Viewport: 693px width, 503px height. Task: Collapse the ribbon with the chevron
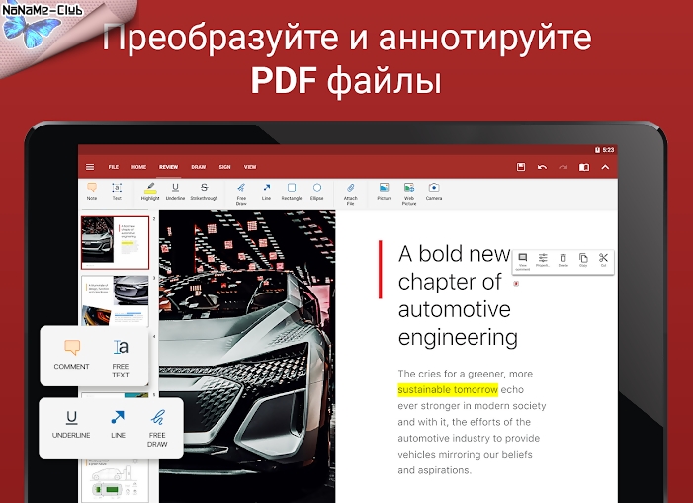[x=605, y=167]
